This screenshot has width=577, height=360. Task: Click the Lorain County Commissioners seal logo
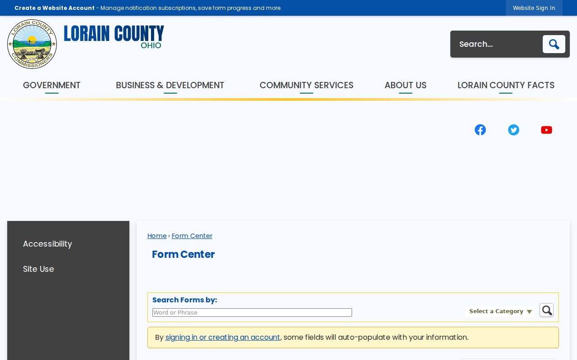pyautogui.click(x=32, y=44)
